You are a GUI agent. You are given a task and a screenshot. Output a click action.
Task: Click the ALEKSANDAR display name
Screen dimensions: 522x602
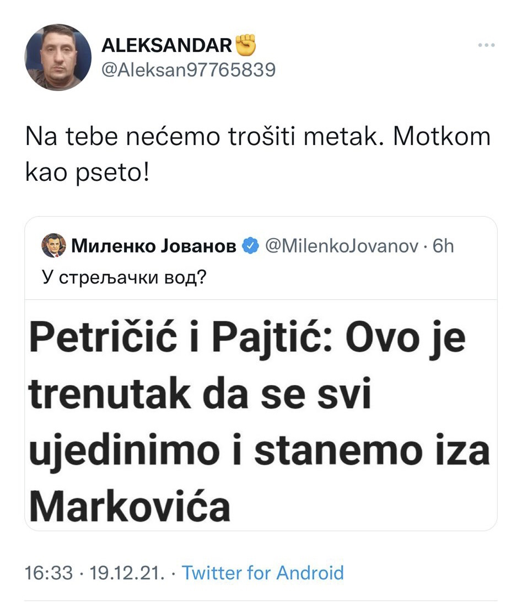[166, 45]
